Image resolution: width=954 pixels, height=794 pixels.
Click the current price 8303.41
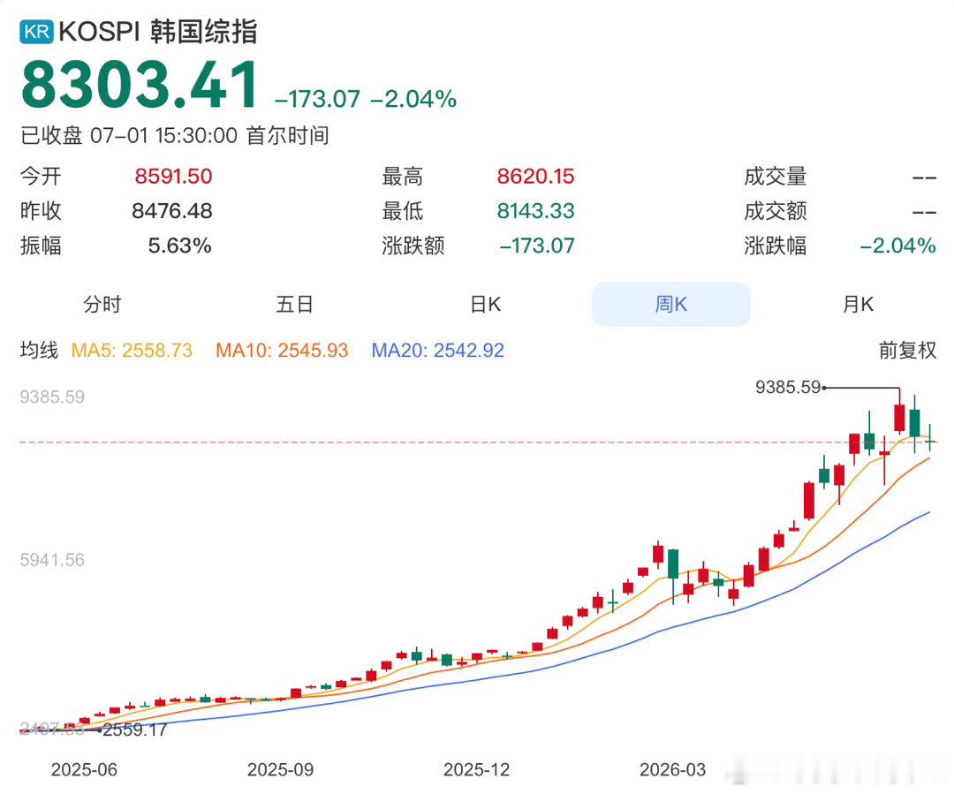click(x=140, y=85)
